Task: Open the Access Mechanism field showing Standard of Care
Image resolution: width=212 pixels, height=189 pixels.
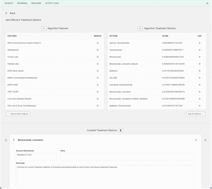Action: click(36, 157)
